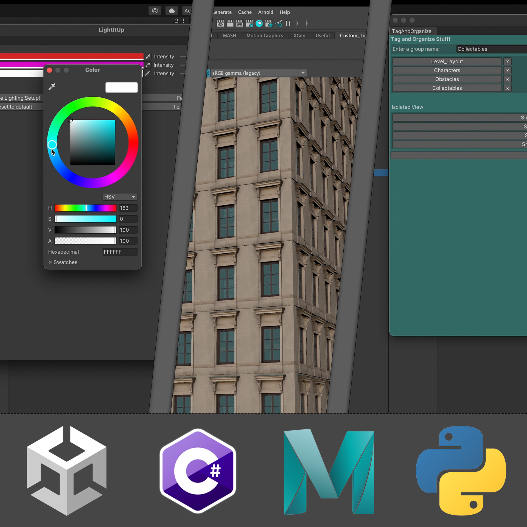This screenshot has width=527, height=527.
Task: Switch to the Motion Graphics shelf tab
Action: (264, 35)
